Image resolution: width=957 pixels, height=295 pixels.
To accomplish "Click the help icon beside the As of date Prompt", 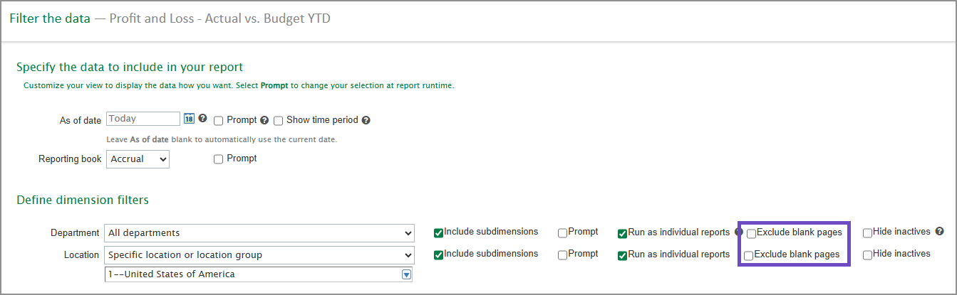I will pyautogui.click(x=264, y=120).
